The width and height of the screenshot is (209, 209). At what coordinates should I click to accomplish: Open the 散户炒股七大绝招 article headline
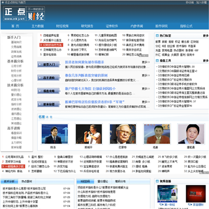tap(91, 89)
